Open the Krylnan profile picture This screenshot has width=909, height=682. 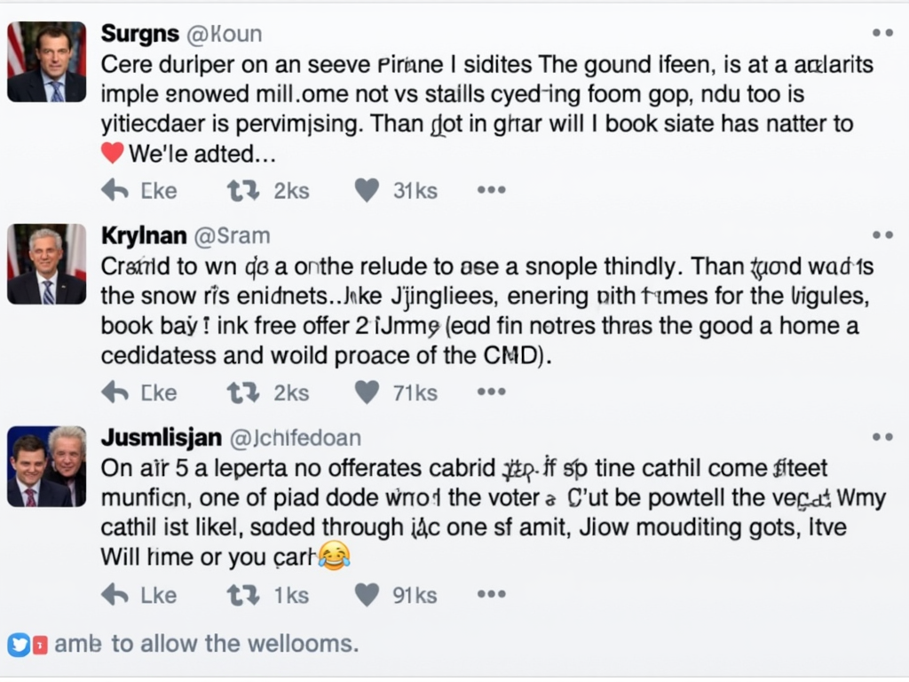[46, 264]
